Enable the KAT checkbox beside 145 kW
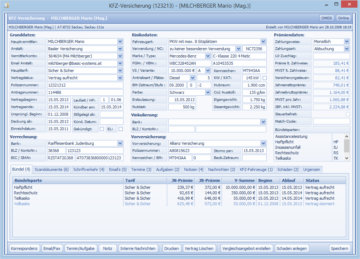This screenshot has height=259, width=360. 265,78
